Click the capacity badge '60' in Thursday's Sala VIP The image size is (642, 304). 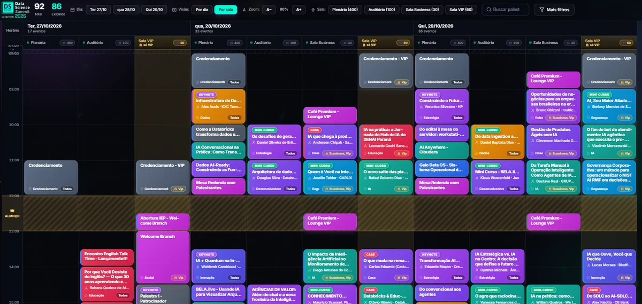pyautogui.click(x=626, y=43)
